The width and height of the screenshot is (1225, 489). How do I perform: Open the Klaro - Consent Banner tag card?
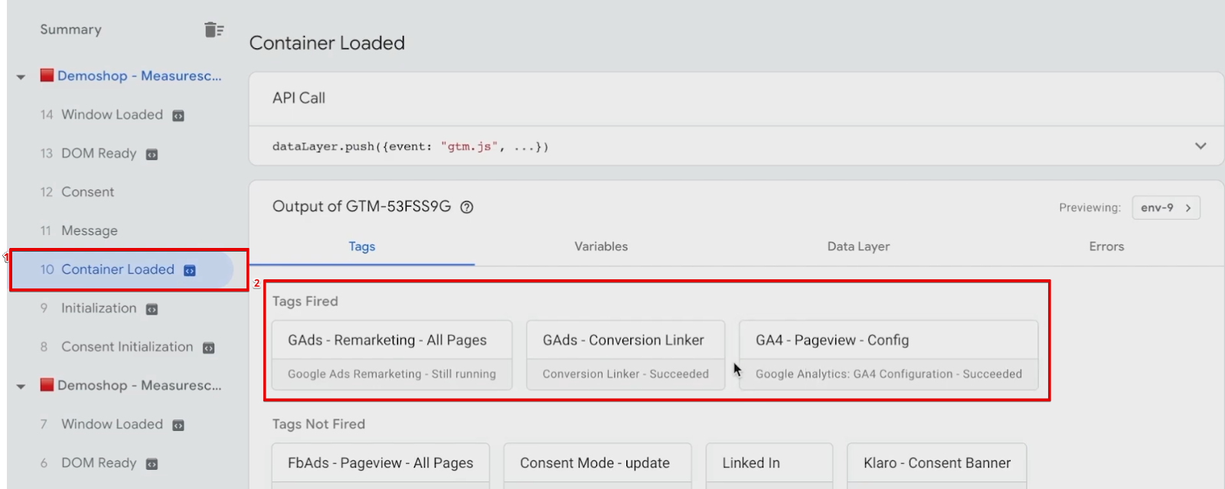tap(937, 464)
